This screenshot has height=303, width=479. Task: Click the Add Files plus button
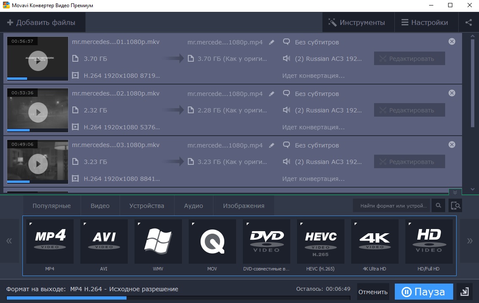(x=42, y=22)
